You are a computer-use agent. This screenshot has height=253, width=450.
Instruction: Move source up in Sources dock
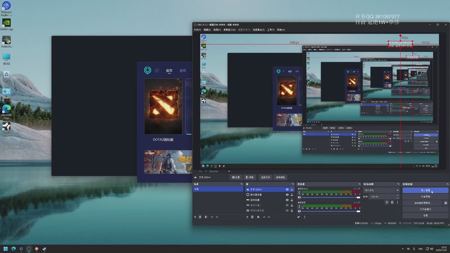click(x=264, y=217)
